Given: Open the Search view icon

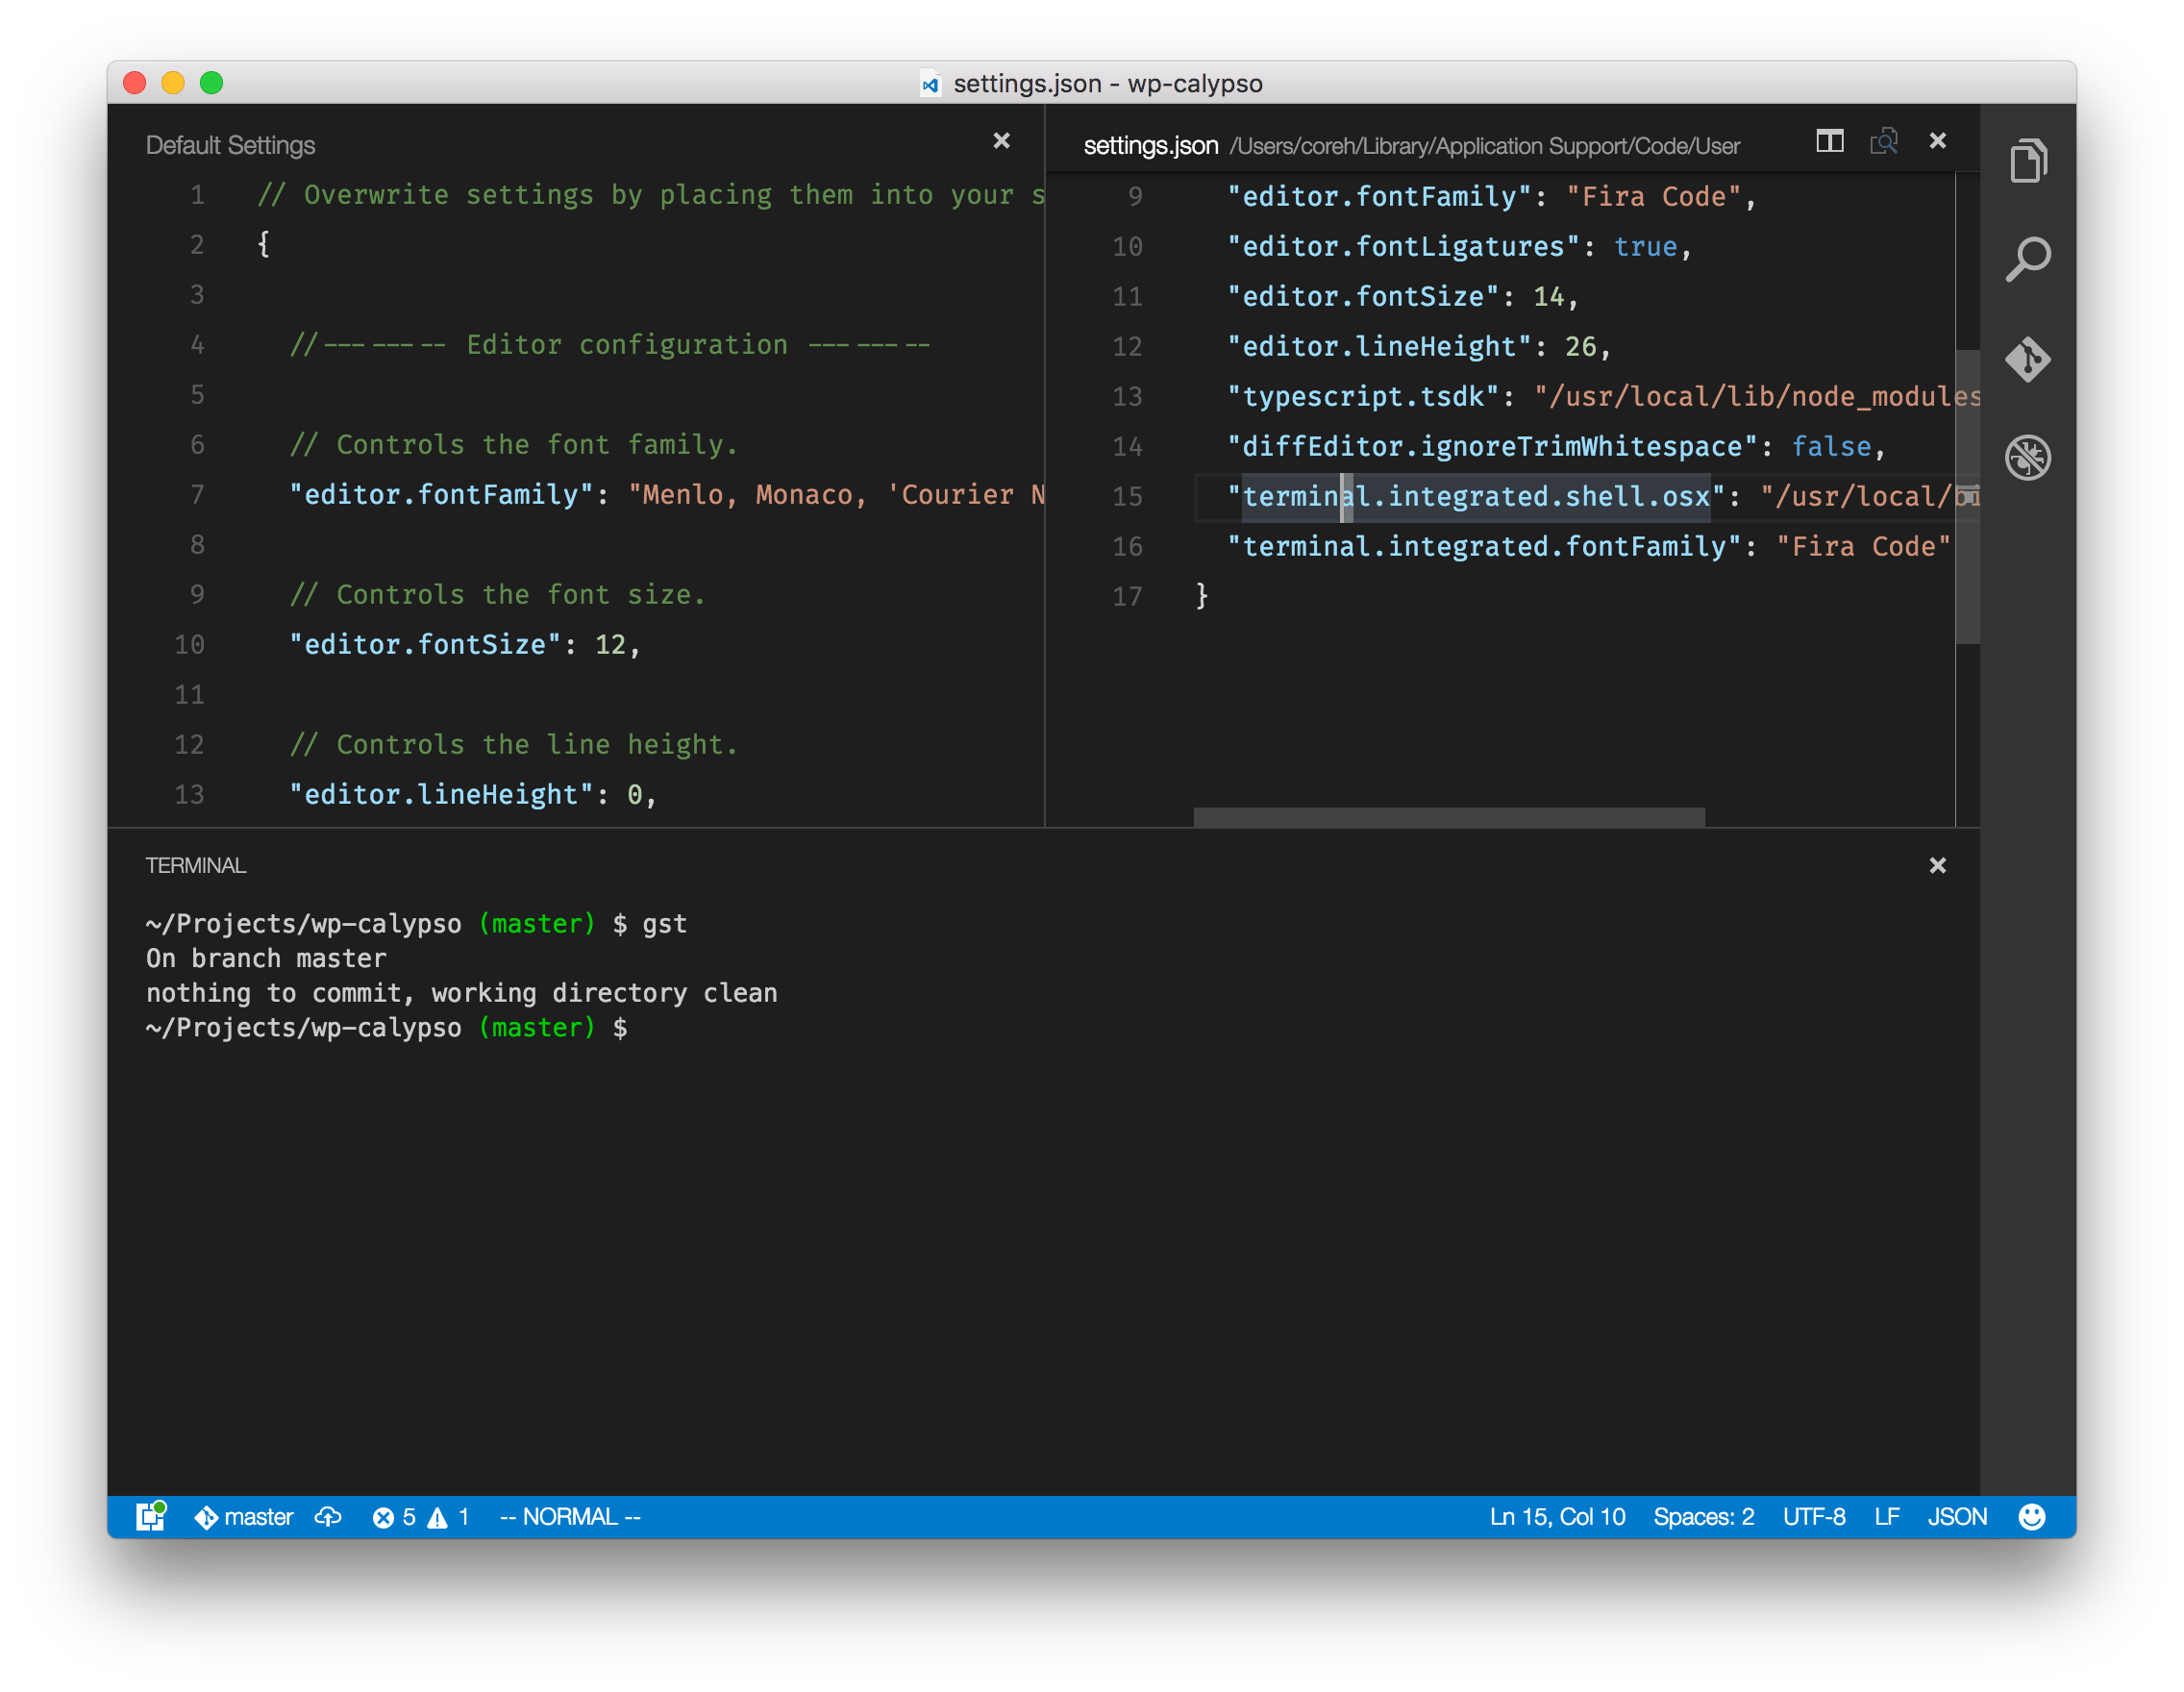Looking at the screenshot, I should [2028, 260].
